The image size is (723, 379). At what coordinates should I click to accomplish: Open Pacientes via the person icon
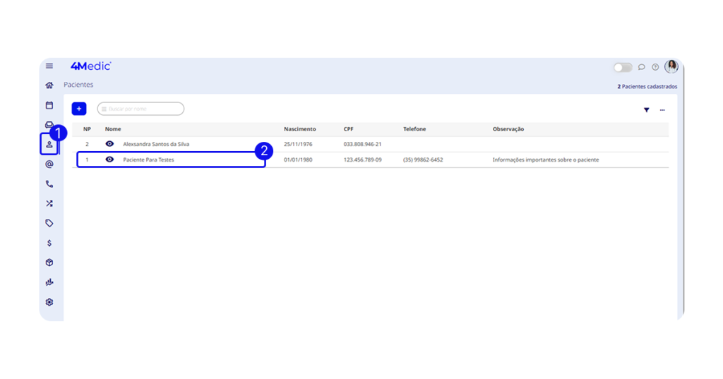pos(49,144)
